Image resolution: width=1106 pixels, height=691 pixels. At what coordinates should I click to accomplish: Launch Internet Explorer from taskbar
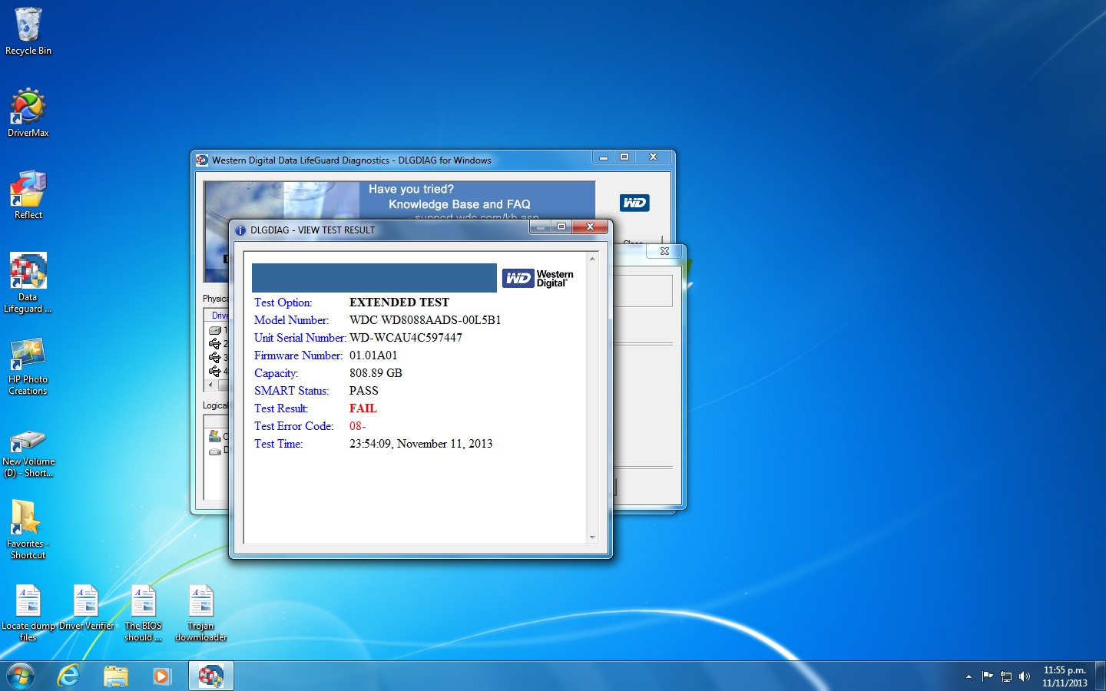pyautogui.click(x=69, y=676)
